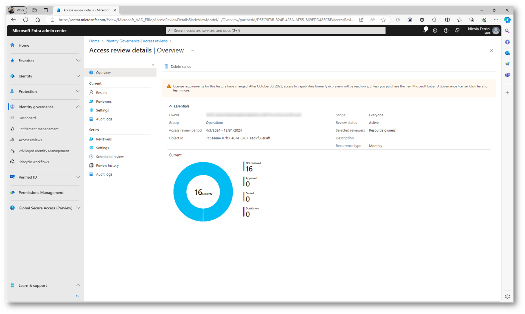The width and height of the screenshot is (525, 314).
Task: Click the browser address bar URL
Action: coord(206,20)
